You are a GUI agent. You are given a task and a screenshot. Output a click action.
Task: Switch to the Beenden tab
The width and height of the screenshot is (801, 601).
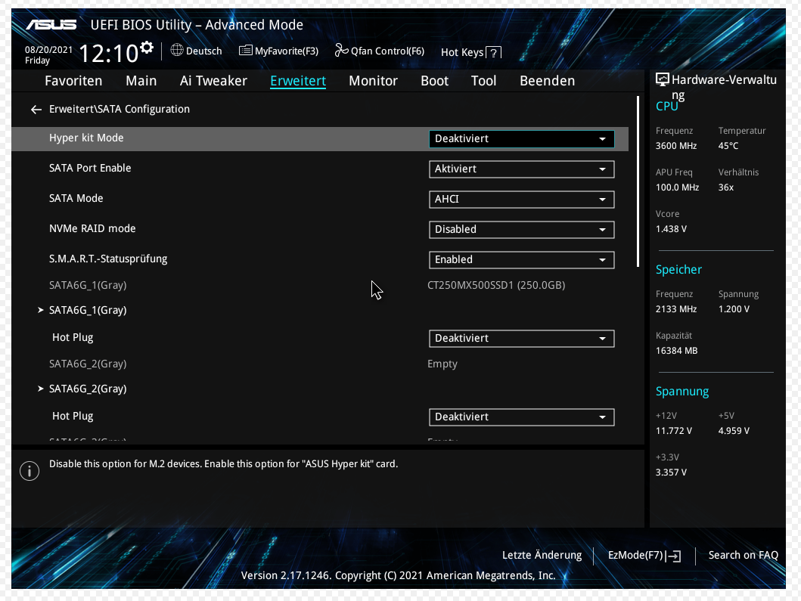pyautogui.click(x=547, y=81)
